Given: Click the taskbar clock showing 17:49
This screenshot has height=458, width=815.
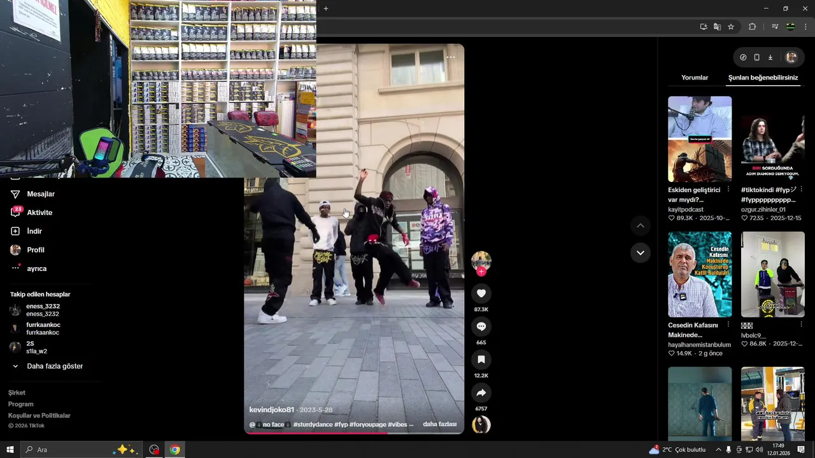Looking at the screenshot, I should [778, 450].
